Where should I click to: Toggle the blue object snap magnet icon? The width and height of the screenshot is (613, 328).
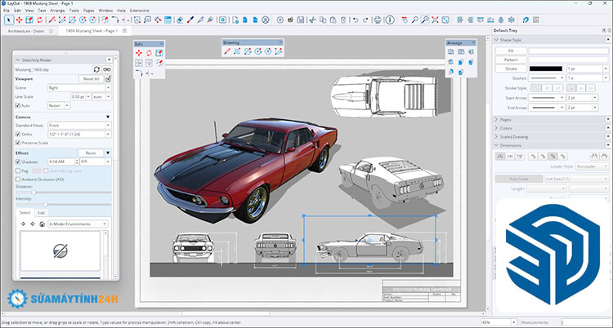(526, 20)
